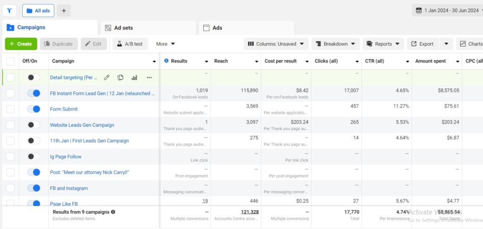Screen dimensions: 483x229
Task: Turn off FB Instant Form Lead Gen campaign
Action: coord(33,93)
